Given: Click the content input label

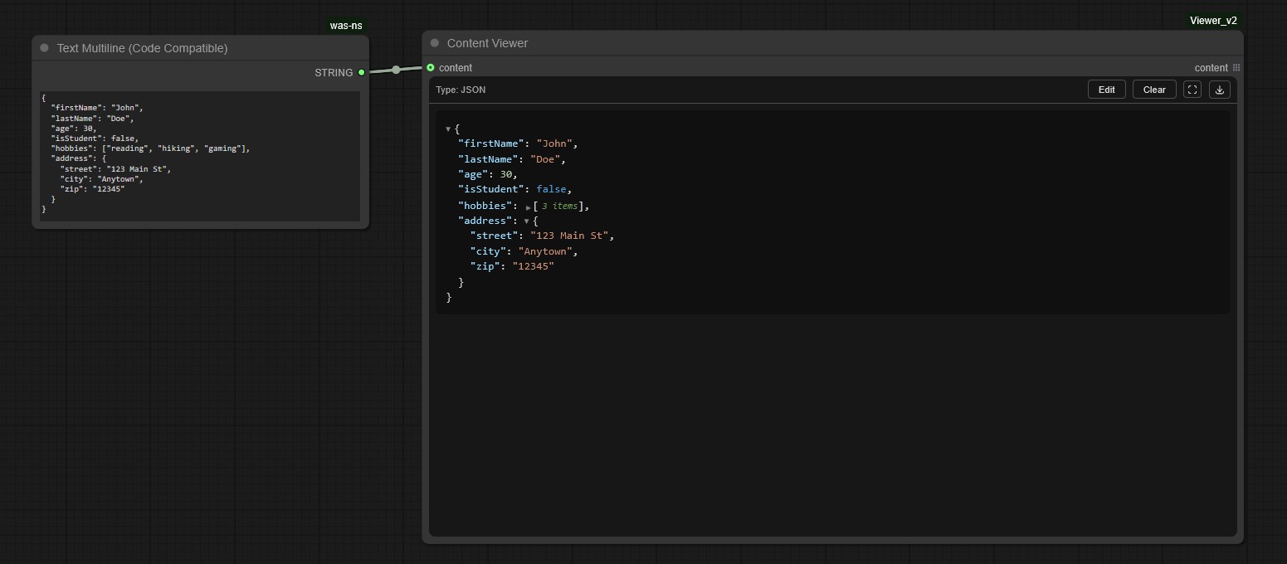Looking at the screenshot, I should (456, 68).
